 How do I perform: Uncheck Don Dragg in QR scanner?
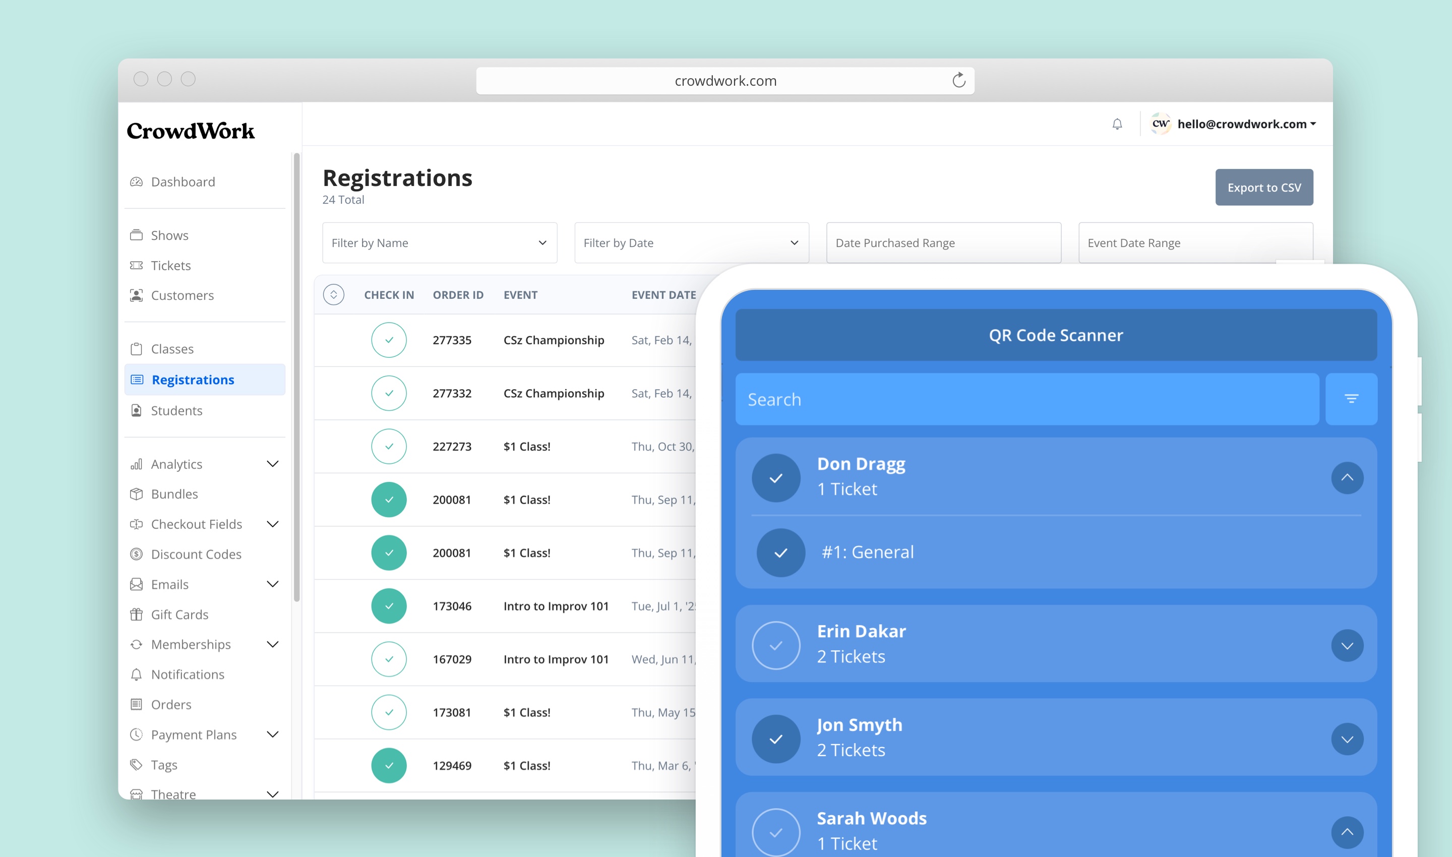click(x=776, y=477)
